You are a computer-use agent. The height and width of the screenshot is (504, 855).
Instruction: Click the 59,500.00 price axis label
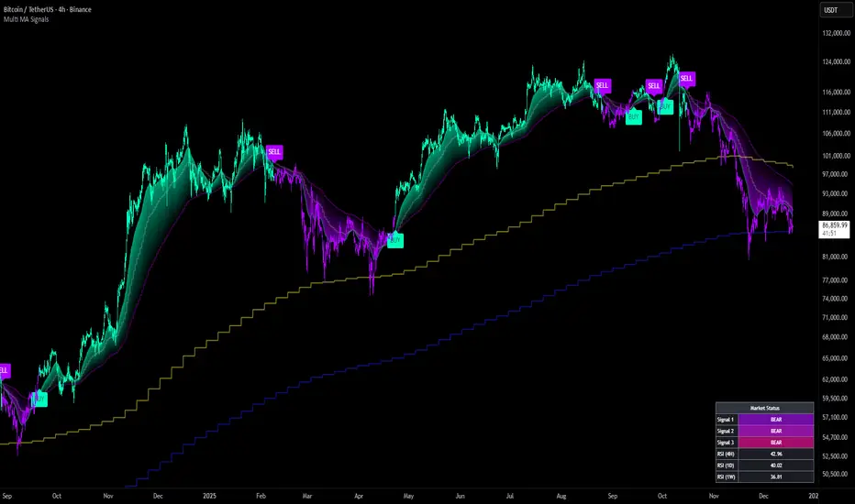(x=837, y=399)
